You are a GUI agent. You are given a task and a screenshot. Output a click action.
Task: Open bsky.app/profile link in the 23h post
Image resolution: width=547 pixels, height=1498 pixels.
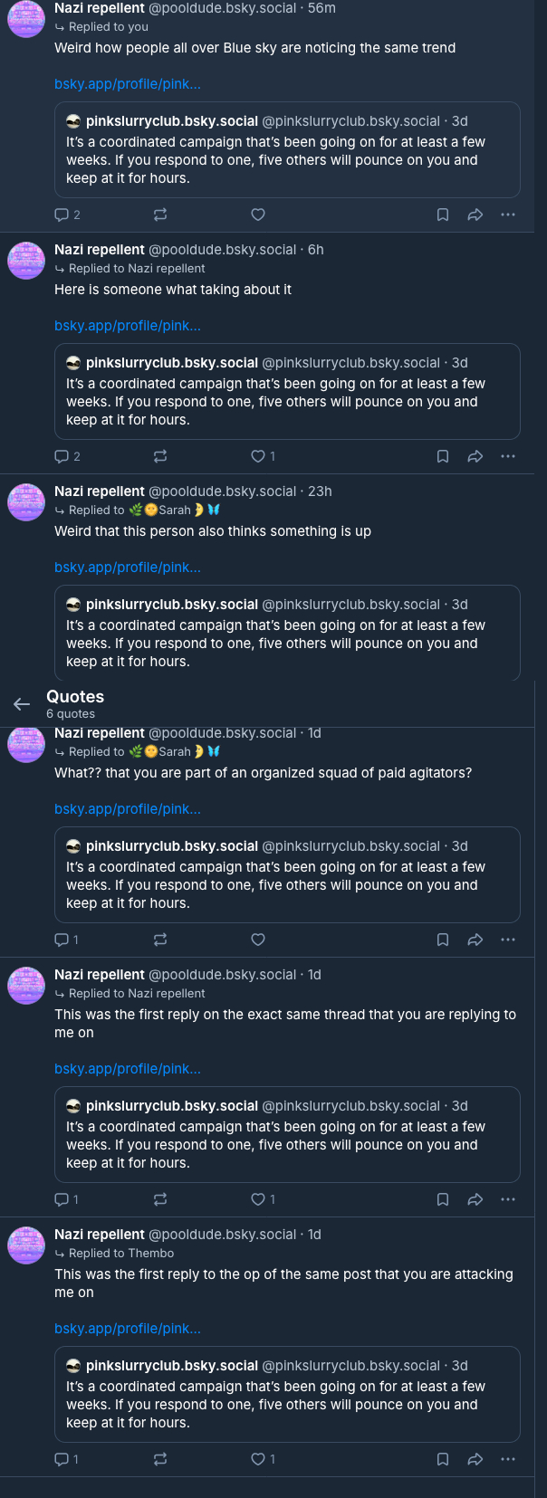pyautogui.click(x=128, y=568)
